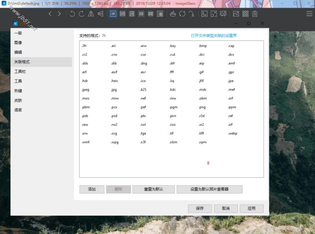Screen dimensions: 315x234
Task: Switch to the 工具栏 settings tab
Action: pyautogui.click(x=41, y=72)
